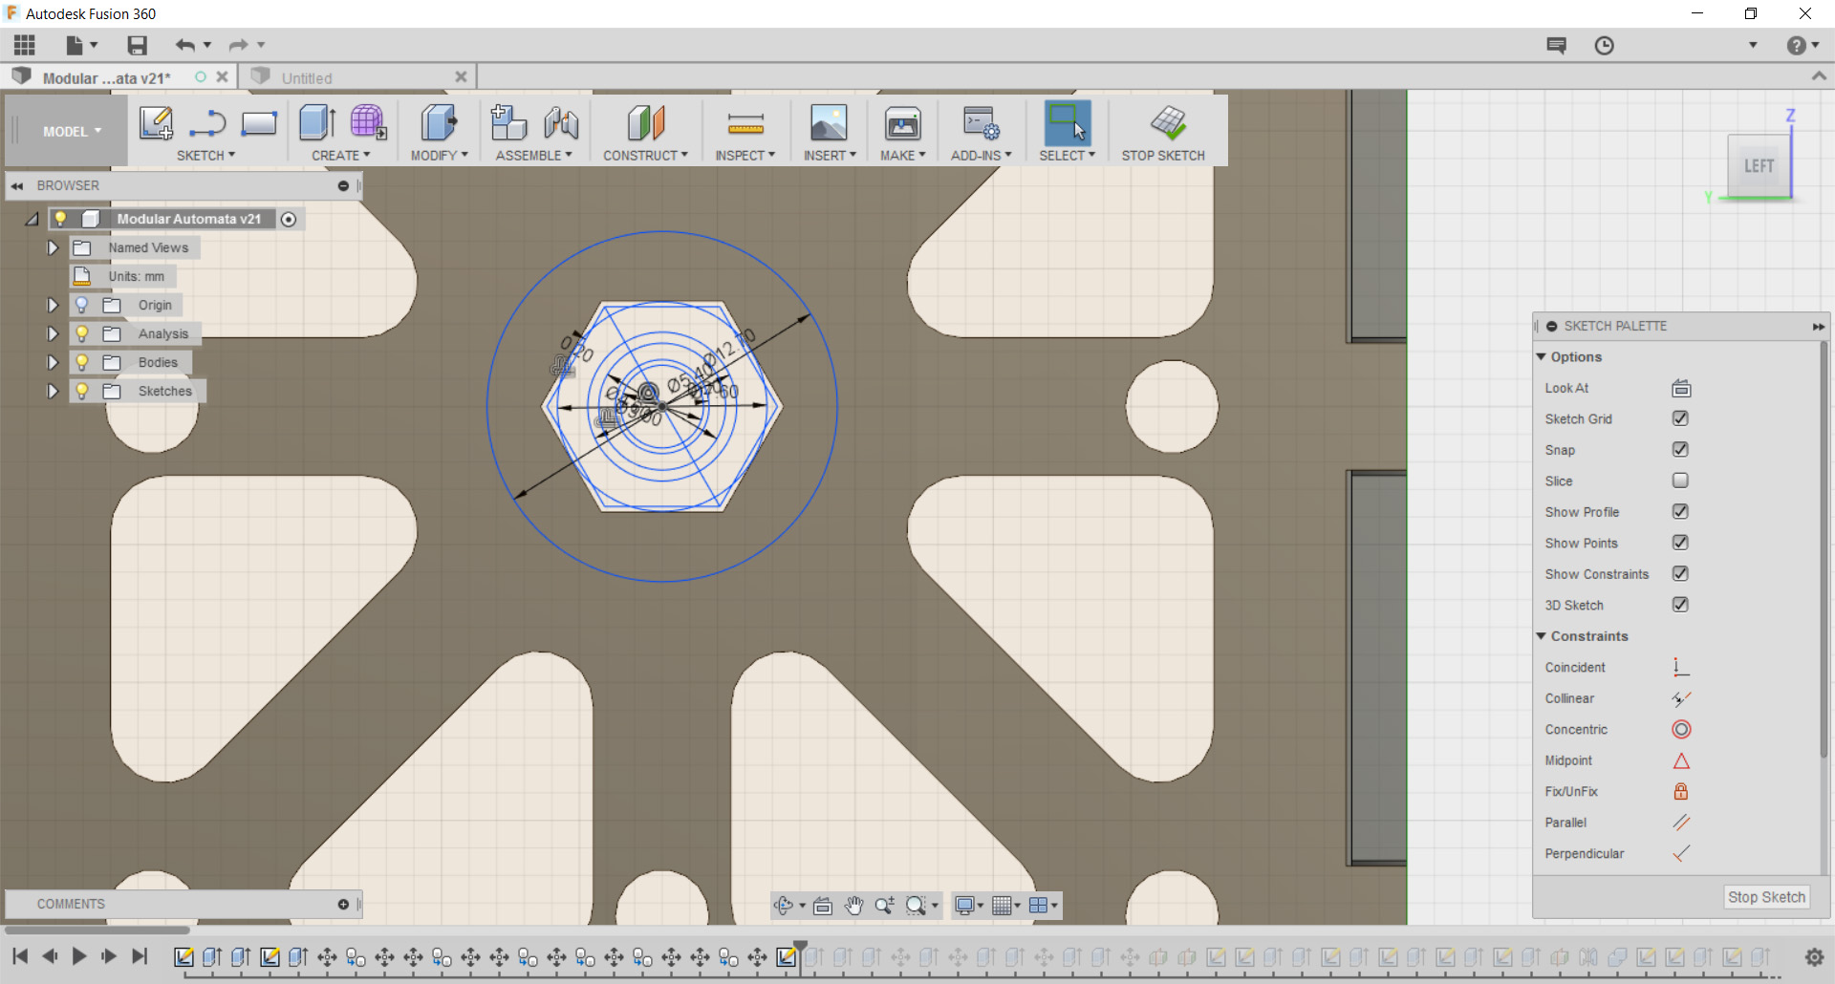
Task: Expand the Named Views tree node
Action: coord(53,247)
